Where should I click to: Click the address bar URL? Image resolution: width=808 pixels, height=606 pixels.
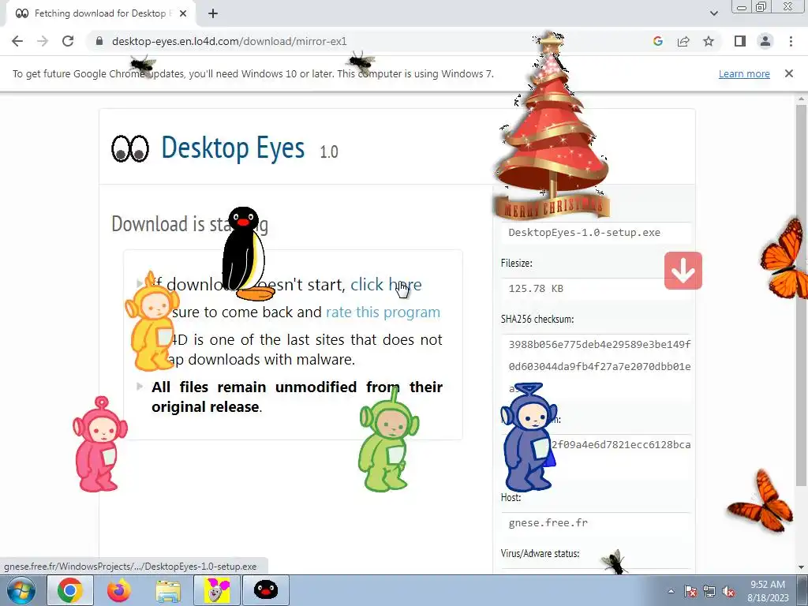[230, 41]
